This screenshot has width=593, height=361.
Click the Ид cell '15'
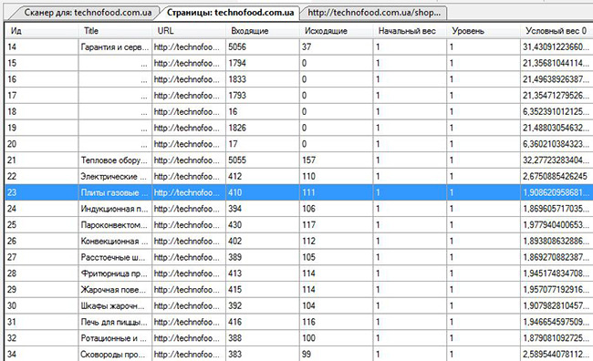pyautogui.click(x=42, y=63)
